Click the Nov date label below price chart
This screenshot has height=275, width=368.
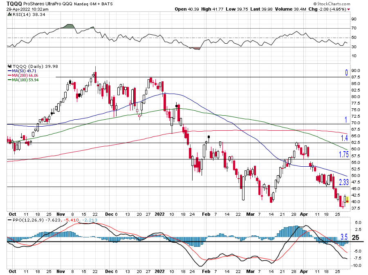61,214
